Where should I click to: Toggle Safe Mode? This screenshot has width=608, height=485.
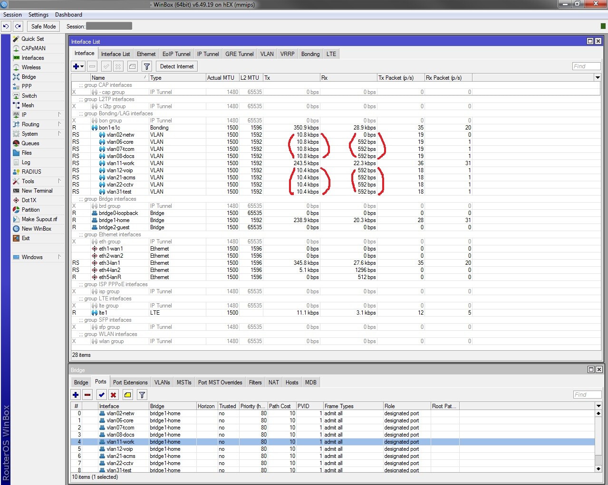pyautogui.click(x=43, y=27)
